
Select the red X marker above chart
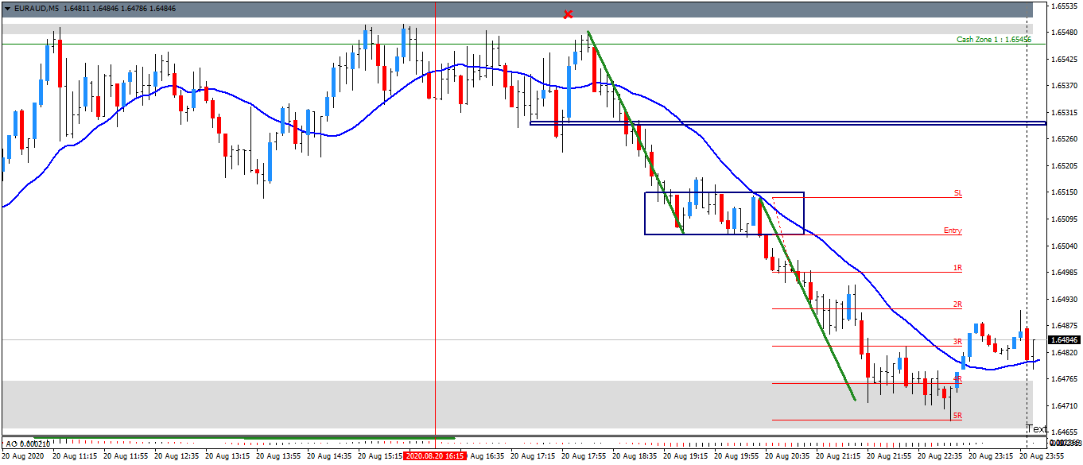point(568,14)
